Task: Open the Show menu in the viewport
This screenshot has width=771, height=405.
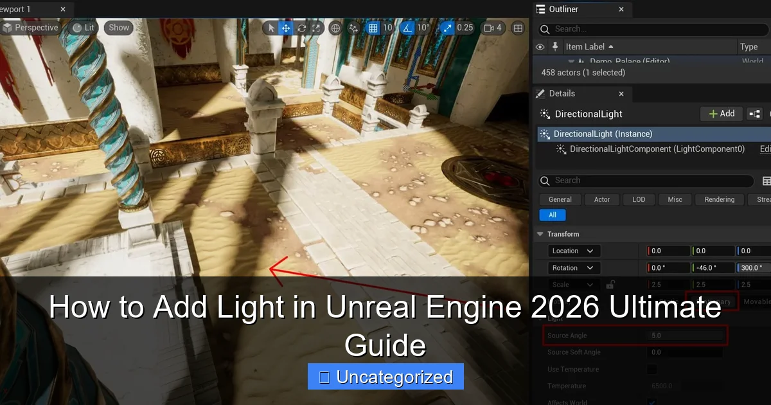Action: [x=118, y=28]
